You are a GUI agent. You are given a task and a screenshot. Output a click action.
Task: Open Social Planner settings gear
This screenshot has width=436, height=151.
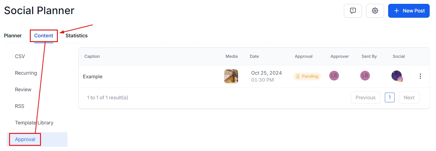[x=375, y=11]
